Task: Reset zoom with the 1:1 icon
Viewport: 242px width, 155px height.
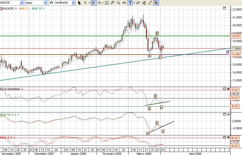Action: click(x=124, y=3)
